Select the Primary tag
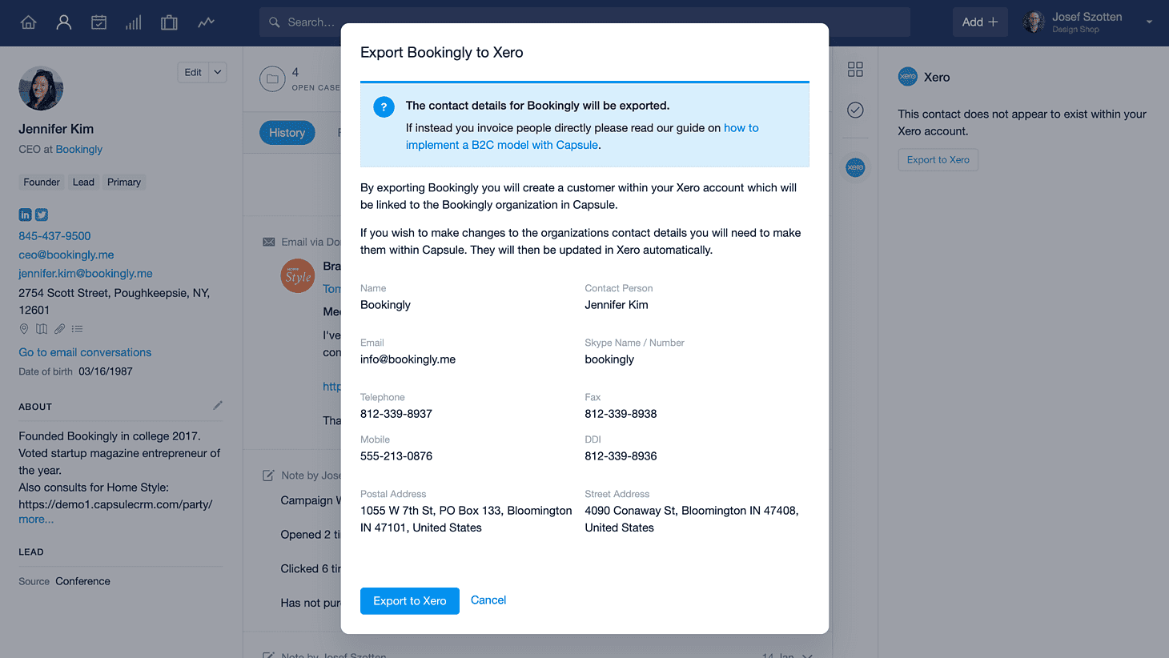The height and width of the screenshot is (658, 1169). (124, 183)
